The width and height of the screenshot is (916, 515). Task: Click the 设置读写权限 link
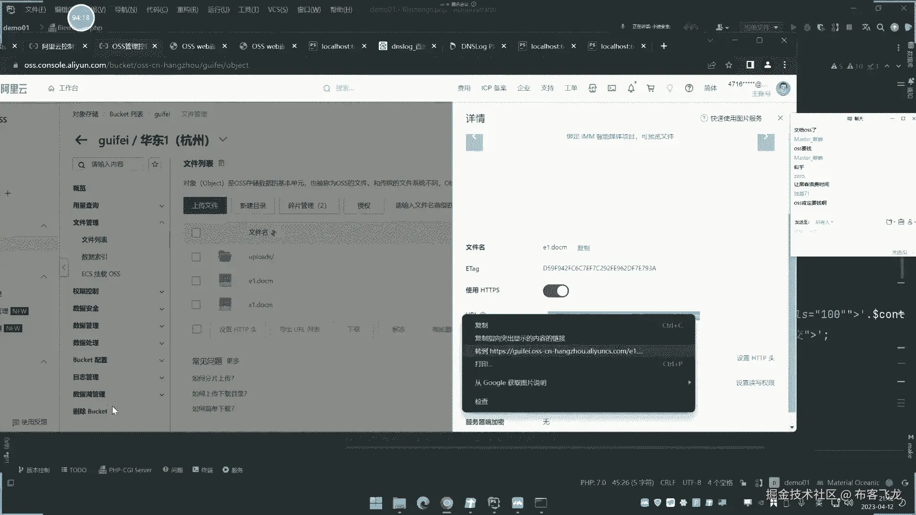755,383
